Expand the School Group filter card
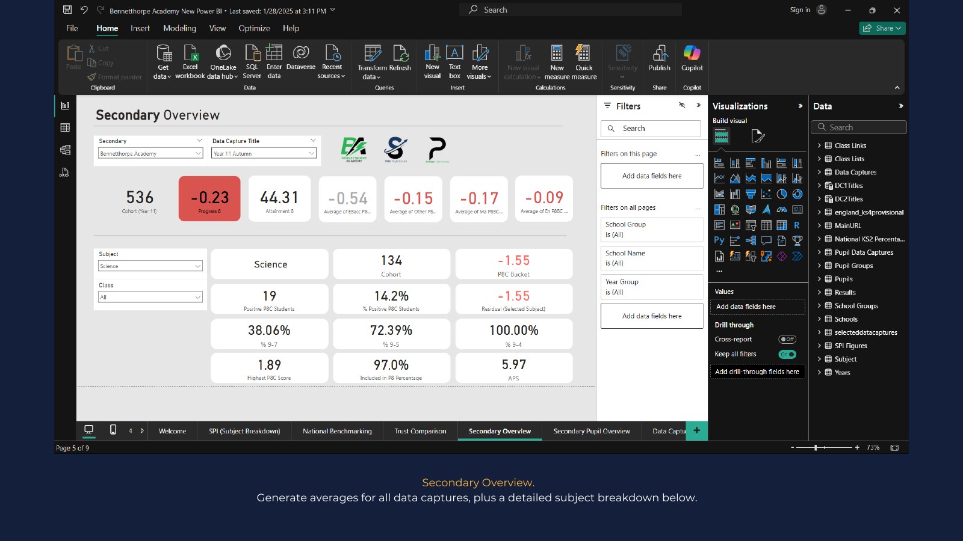This screenshot has width=963, height=541. [x=652, y=229]
